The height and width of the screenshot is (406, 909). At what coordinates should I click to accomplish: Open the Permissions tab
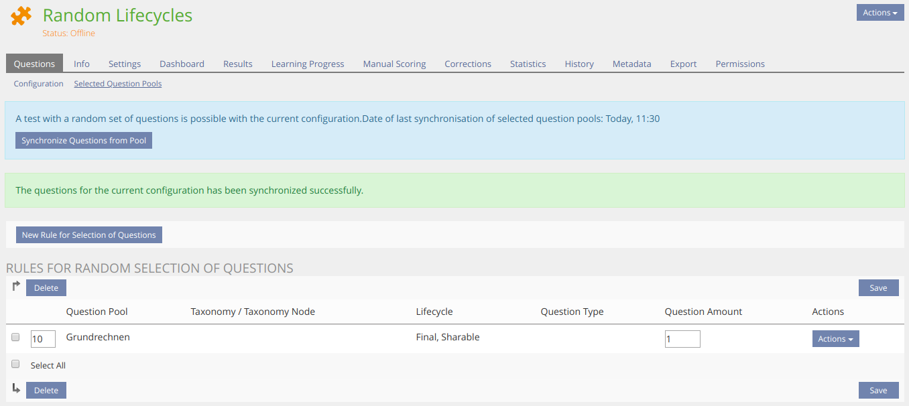pyautogui.click(x=740, y=64)
